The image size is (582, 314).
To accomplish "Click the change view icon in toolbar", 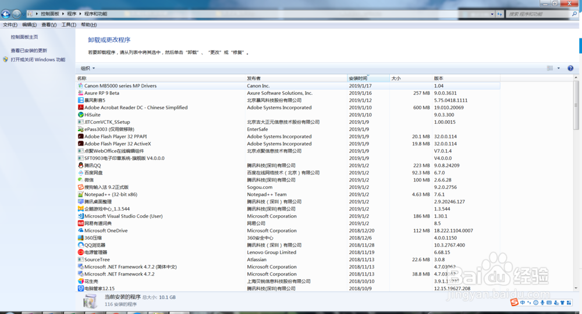I will coord(550,68).
